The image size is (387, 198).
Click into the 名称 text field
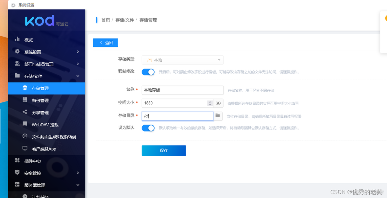(x=182, y=90)
